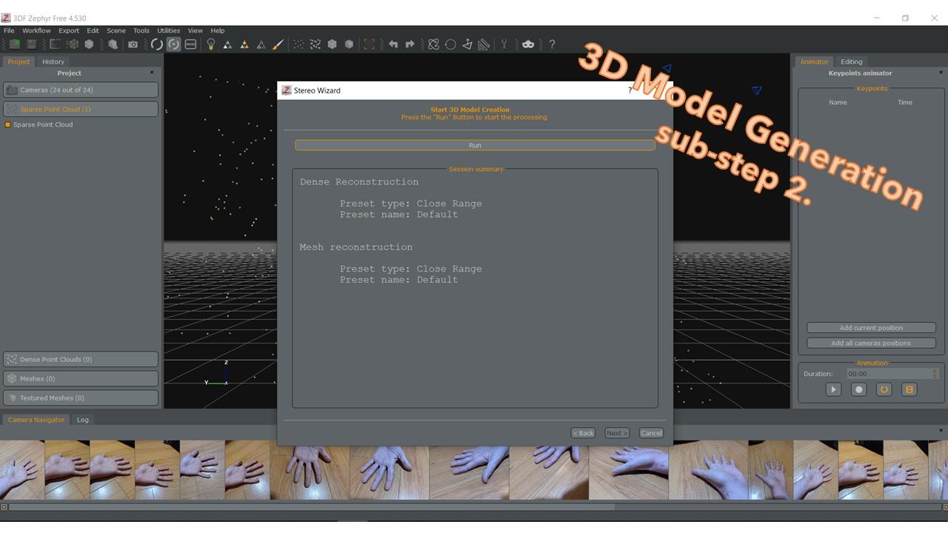The height and width of the screenshot is (533, 948).
Task: Open the Help menu
Action: point(217,31)
